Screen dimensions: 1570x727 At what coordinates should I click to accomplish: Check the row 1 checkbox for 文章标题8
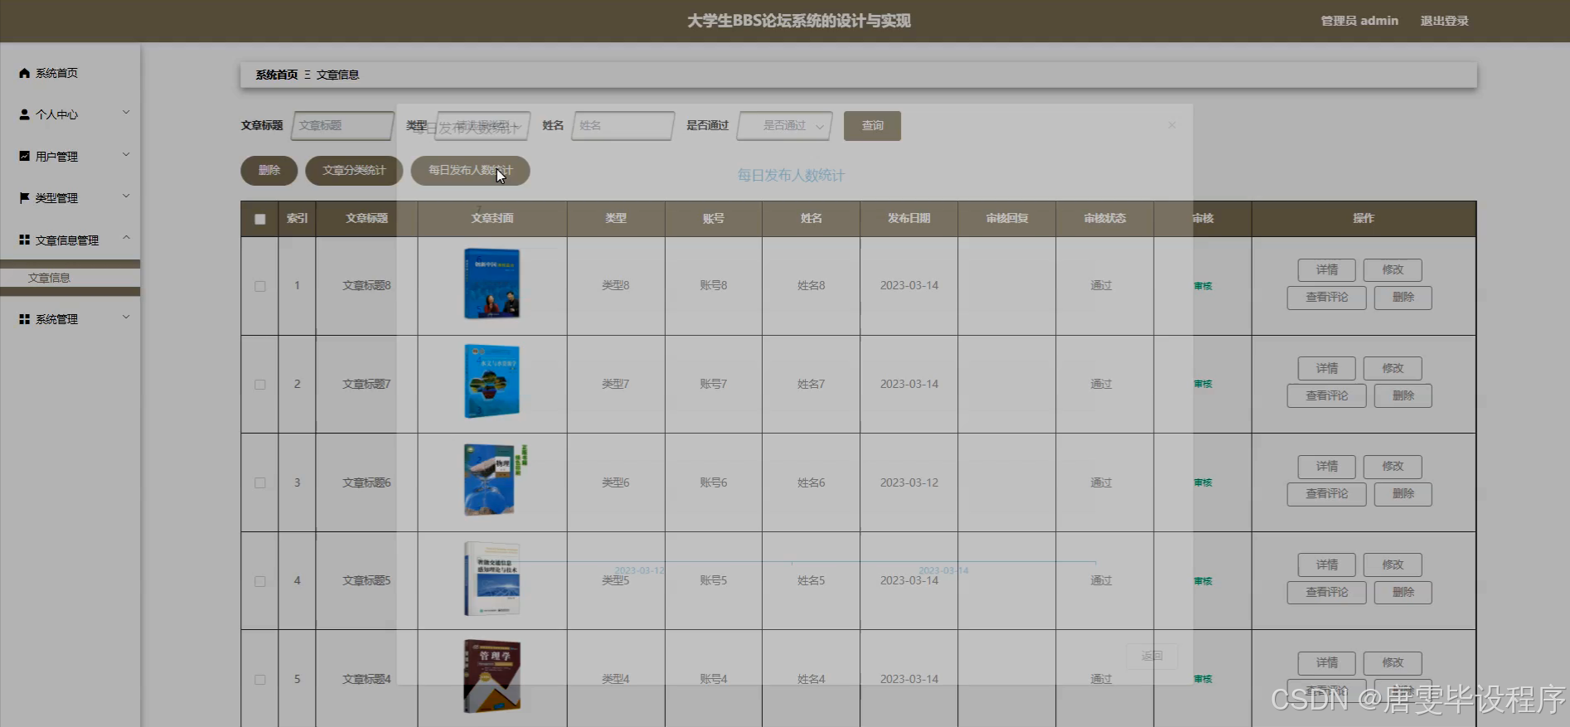[260, 286]
